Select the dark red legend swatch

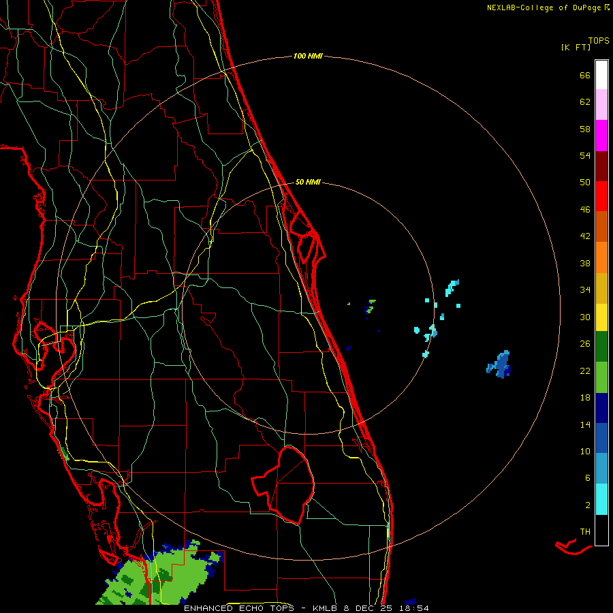601,166
